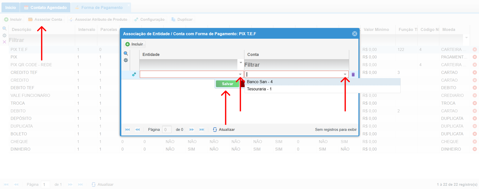Open the Entidade filter dropdown arrow
The width and height of the screenshot is (479, 189).
pos(241,62)
